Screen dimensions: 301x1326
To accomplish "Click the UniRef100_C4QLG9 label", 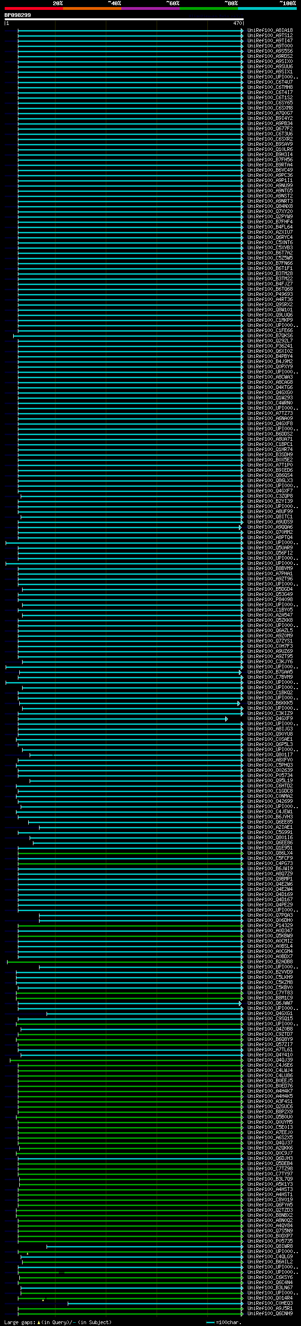I will point(270,1257).
